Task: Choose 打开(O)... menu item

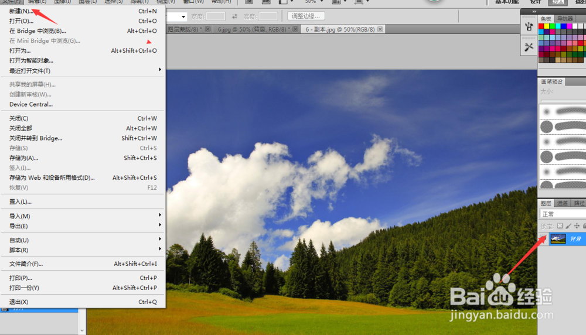Action: click(x=83, y=21)
